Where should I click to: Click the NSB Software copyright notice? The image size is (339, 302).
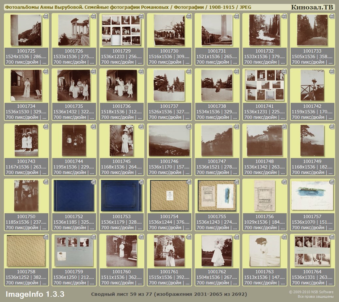point(311,294)
